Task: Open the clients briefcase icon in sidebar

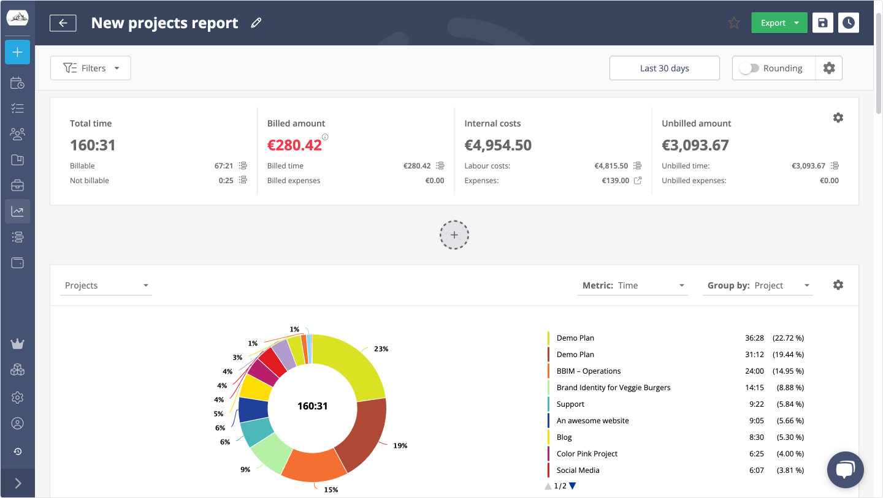Action: click(x=17, y=185)
